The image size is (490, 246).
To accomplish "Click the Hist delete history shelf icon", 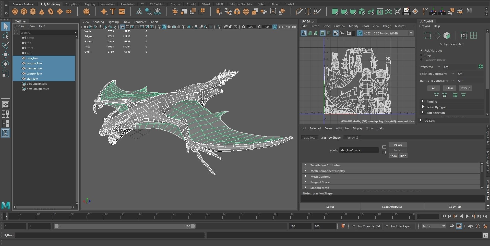I will point(406,11).
